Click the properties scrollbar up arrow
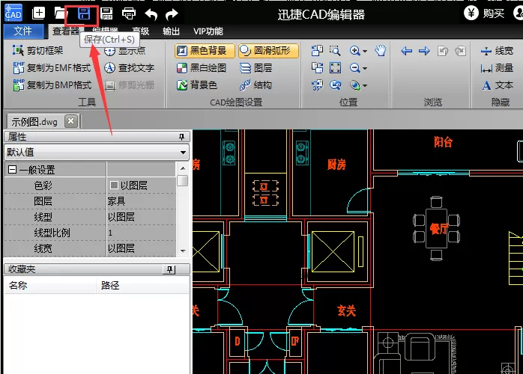This screenshot has height=374, width=523. pyautogui.click(x=183, y=168)
